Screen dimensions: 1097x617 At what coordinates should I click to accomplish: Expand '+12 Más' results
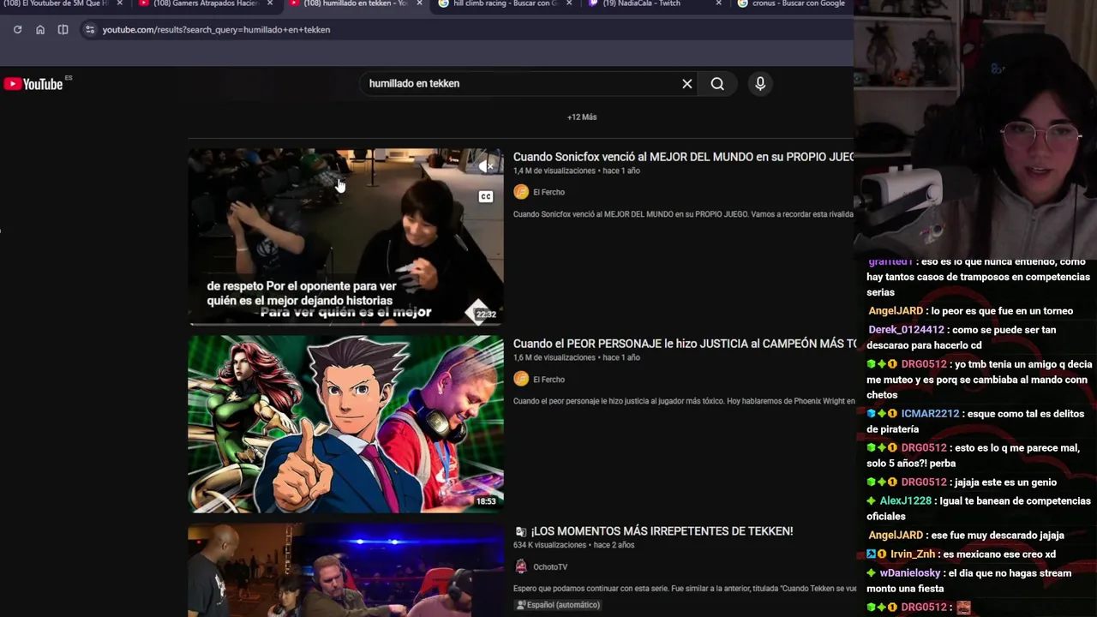pos(582,117)
